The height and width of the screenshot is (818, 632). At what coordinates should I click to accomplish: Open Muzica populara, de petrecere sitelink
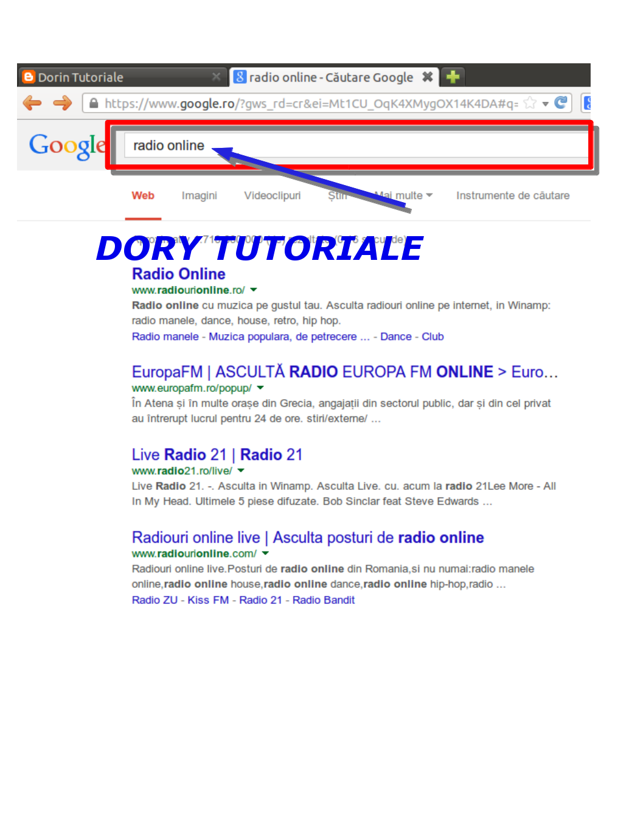(x=289, y=337)
